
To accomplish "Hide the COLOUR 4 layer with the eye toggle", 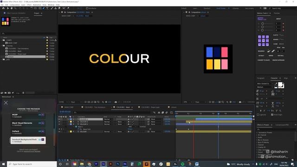I will [x=59, y=119].
